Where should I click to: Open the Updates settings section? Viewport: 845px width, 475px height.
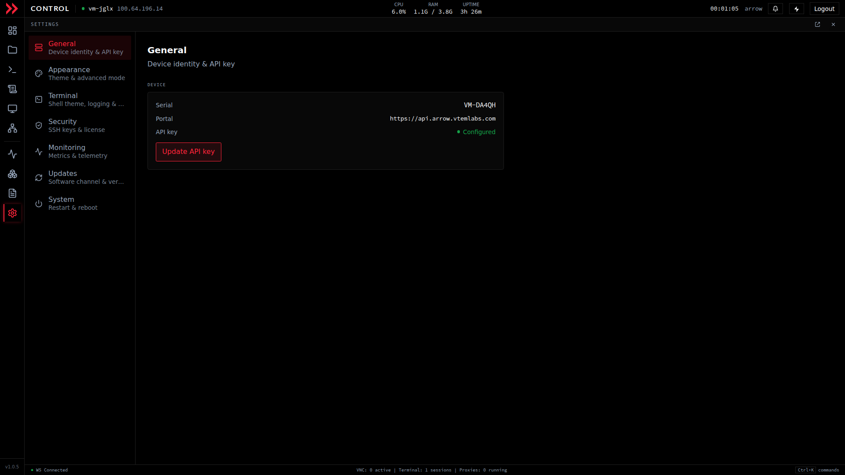(80, 177)
